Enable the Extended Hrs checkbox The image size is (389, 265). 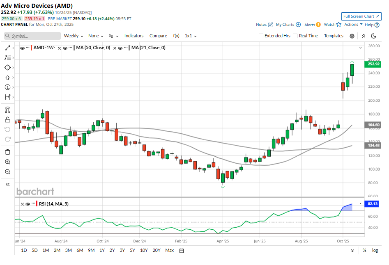(x=261, y=36)
